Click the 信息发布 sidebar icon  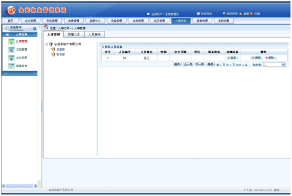click(x=11, y=66)
